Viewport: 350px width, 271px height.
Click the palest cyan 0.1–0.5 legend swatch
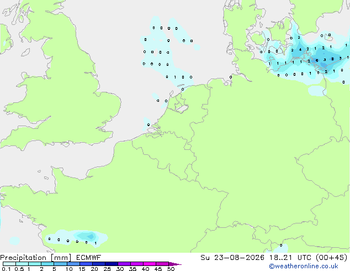[x=9, y=264]
